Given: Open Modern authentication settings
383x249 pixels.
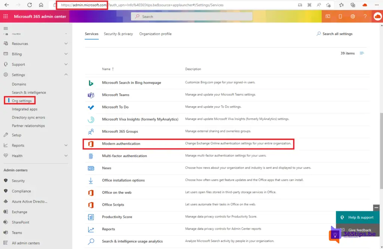Looking at the screenshot, I should pos(121,144).
